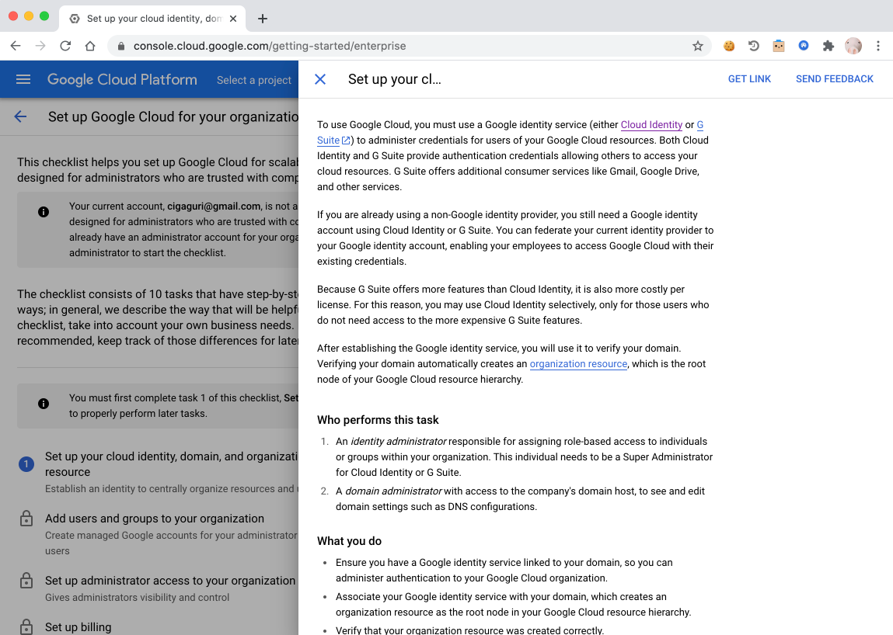Click the blue circular extension icon
This screenshot has width=893, height=635.
804,46
